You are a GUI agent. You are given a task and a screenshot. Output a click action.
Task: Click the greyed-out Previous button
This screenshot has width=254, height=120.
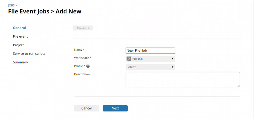pos(83,28)
